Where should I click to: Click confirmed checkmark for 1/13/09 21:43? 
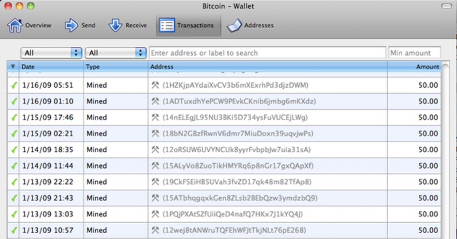14,198
